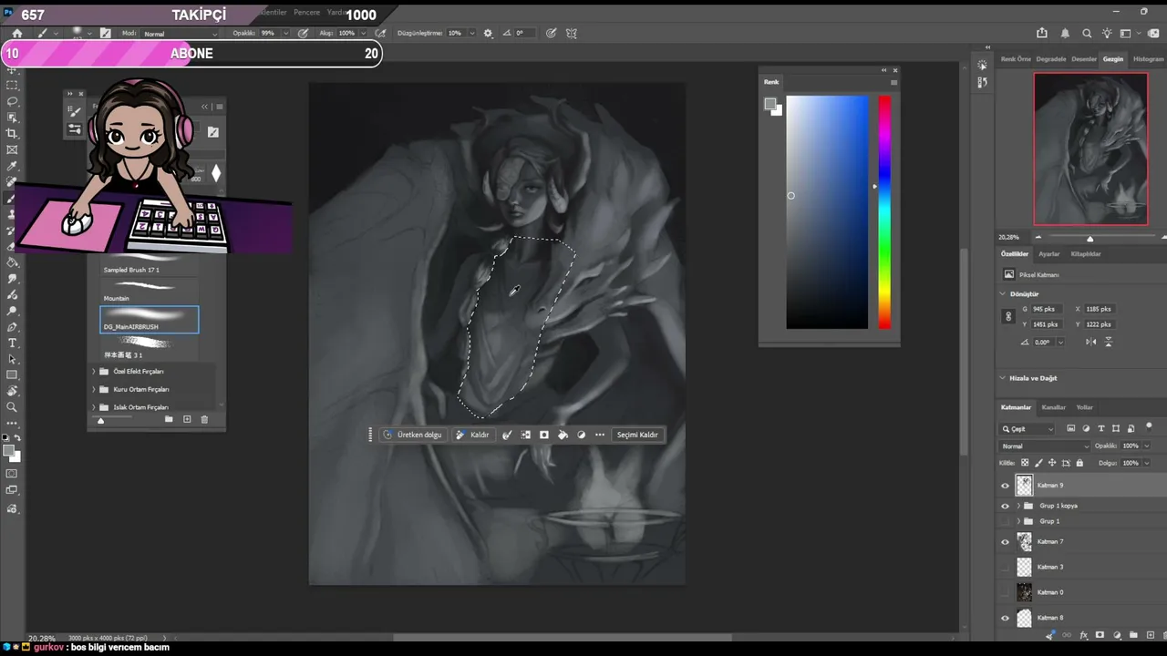Expand the Grup 1 kopya group arrow
Viewport: 1167px width, 656px height.
pos(1018,506)
